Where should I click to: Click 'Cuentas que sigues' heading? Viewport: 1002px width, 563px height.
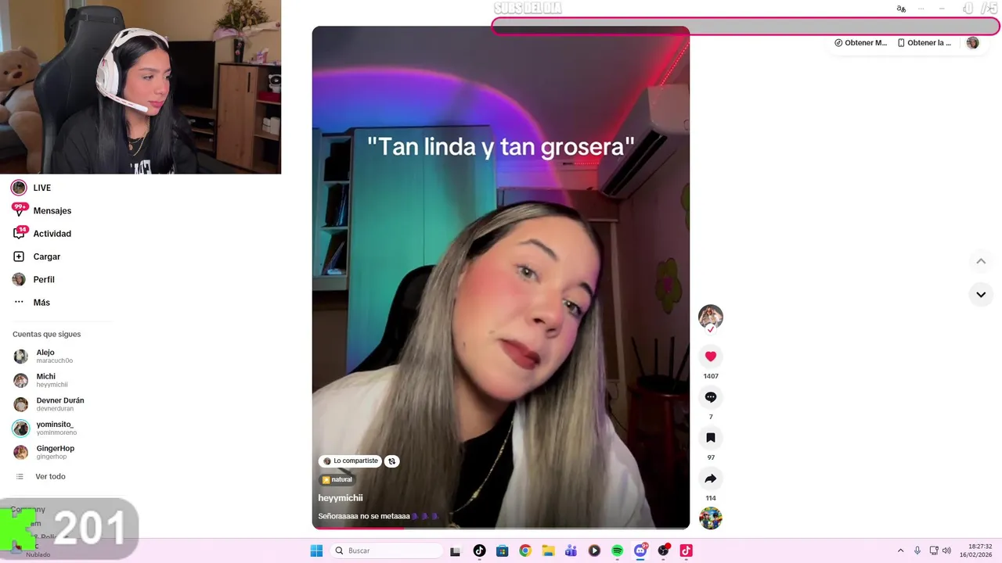coord(46,334)
